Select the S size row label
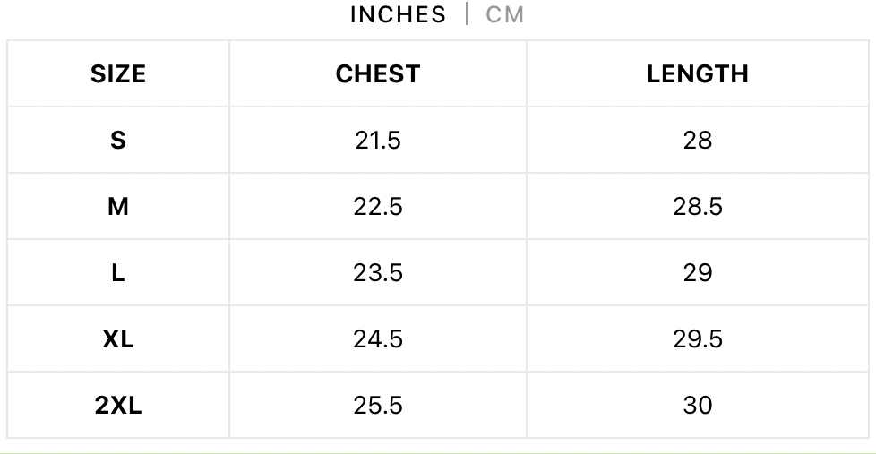Image resolution: width=876 pixels, height=454 pixels. 118,141
